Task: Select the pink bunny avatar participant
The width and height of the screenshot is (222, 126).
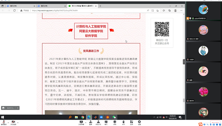Action: pyautogui.click(x=203, y=30)
